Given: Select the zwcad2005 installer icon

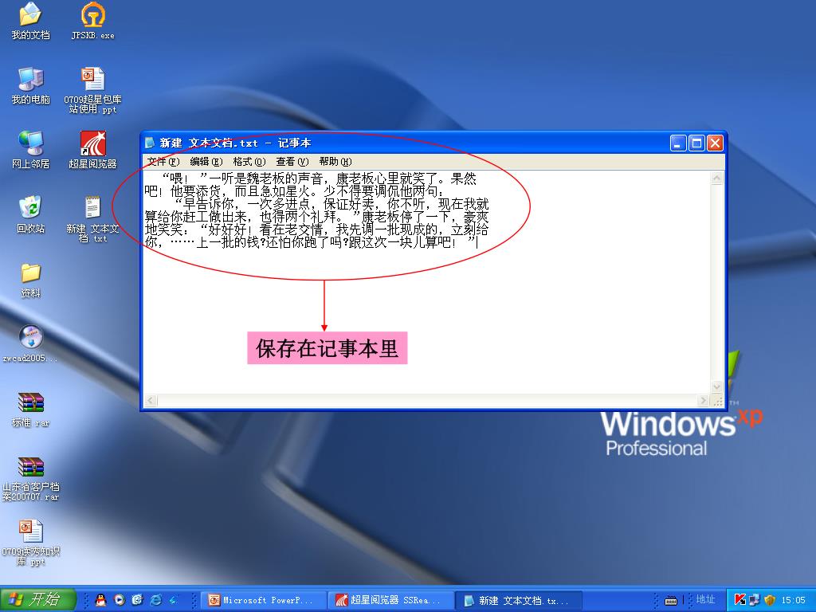Looking at the screenshot, I should [31, 344].
